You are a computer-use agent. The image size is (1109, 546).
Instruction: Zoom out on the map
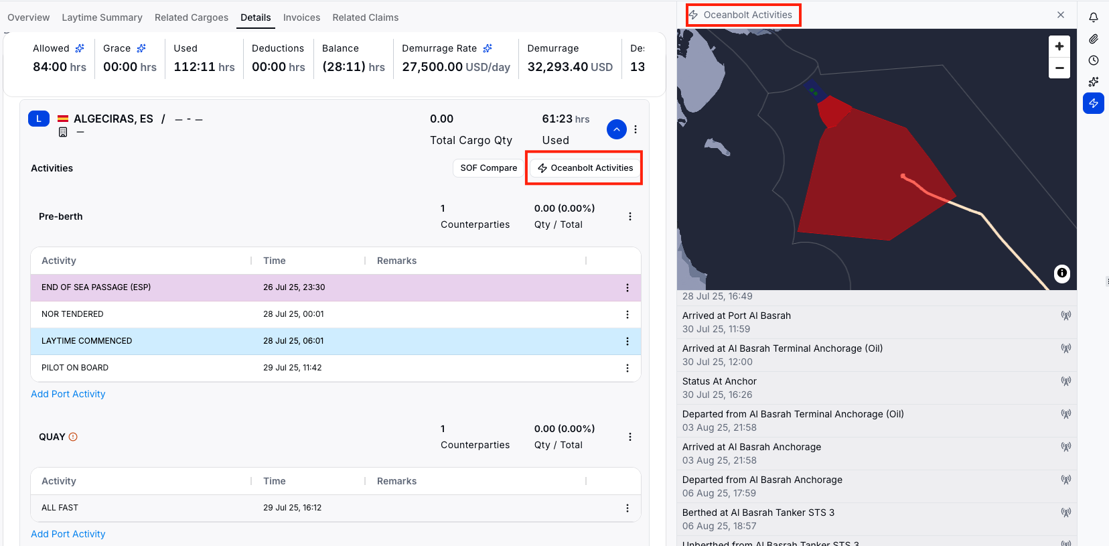tap(1059, 68)
